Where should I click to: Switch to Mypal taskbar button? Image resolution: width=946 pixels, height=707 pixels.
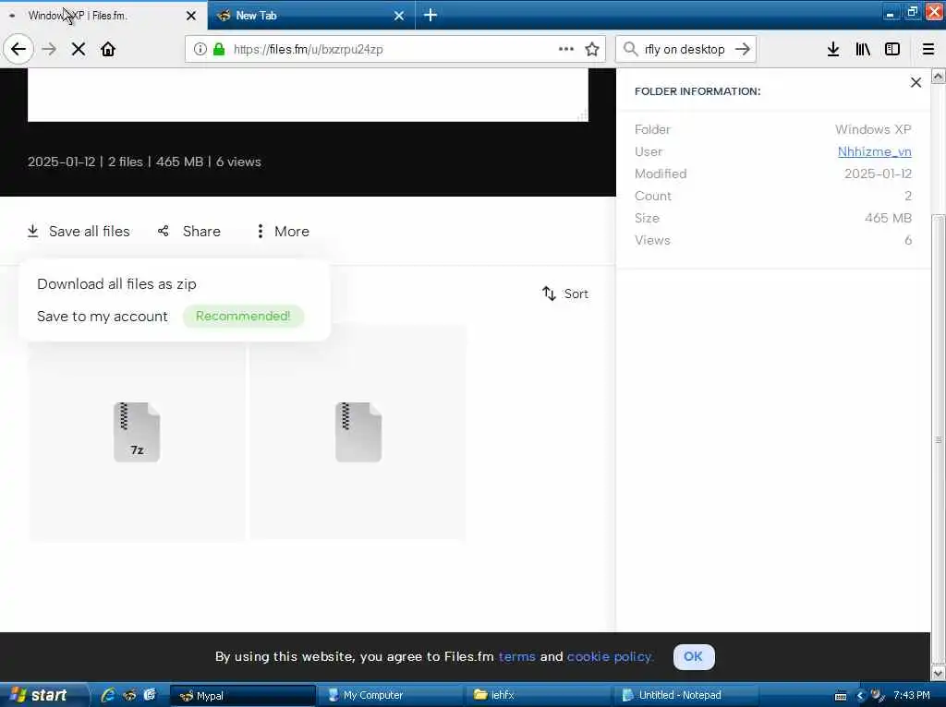[243, 696]
